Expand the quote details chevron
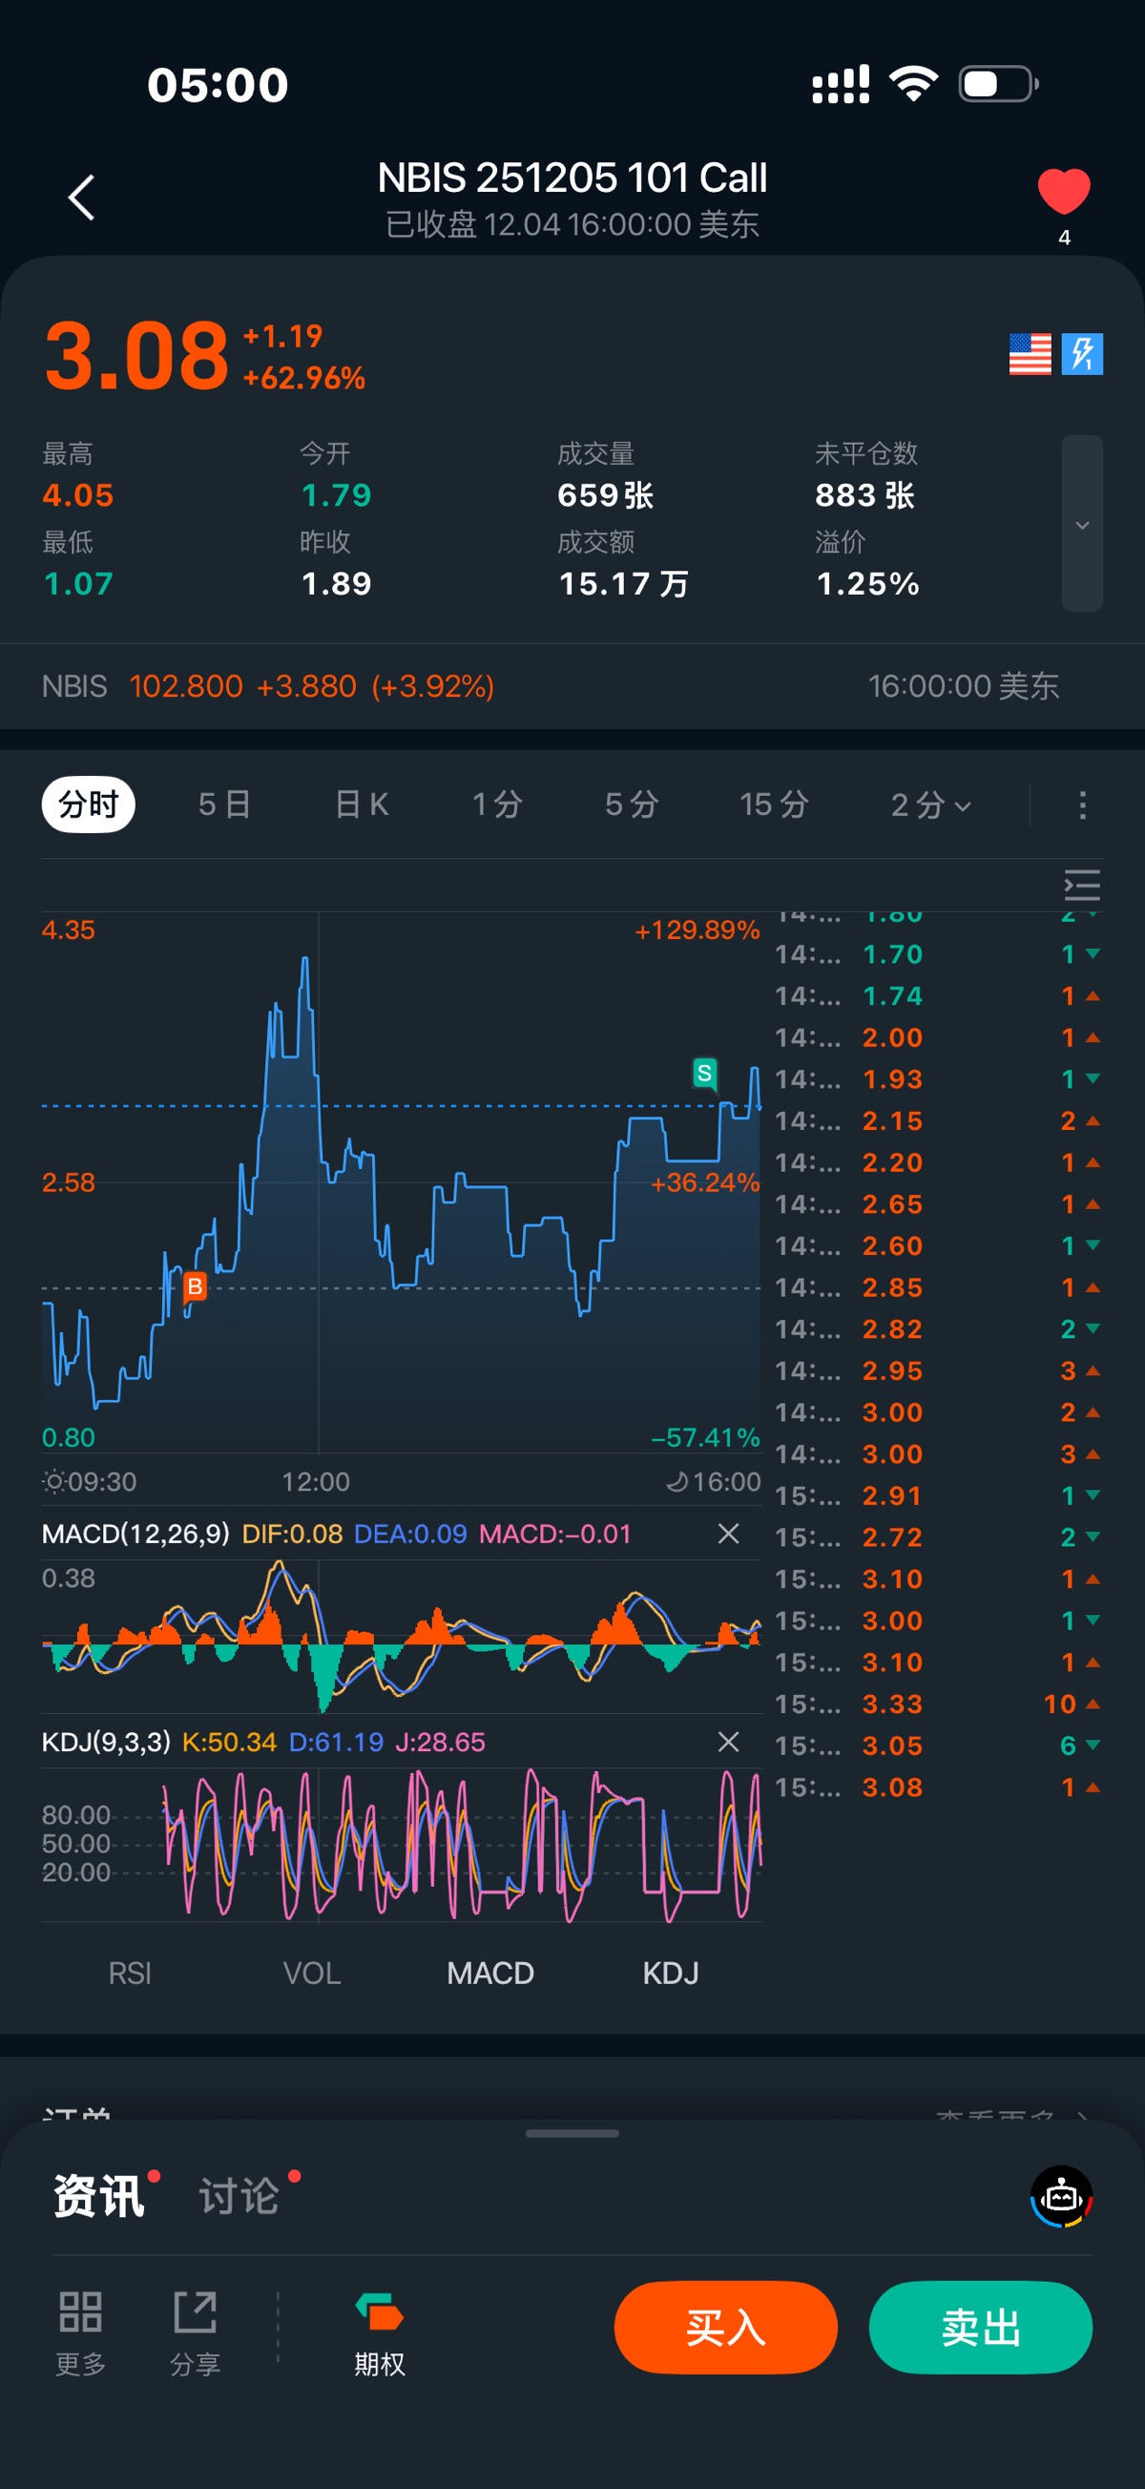1145x2489 pixels. (x=1082, y=524)
